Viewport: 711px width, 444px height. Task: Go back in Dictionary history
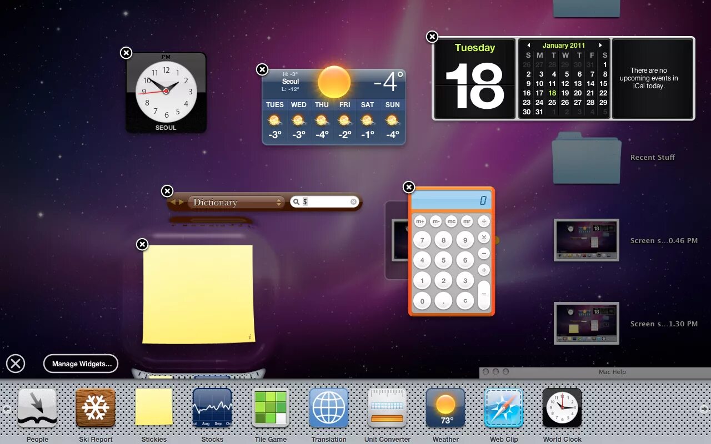[173, 202]
